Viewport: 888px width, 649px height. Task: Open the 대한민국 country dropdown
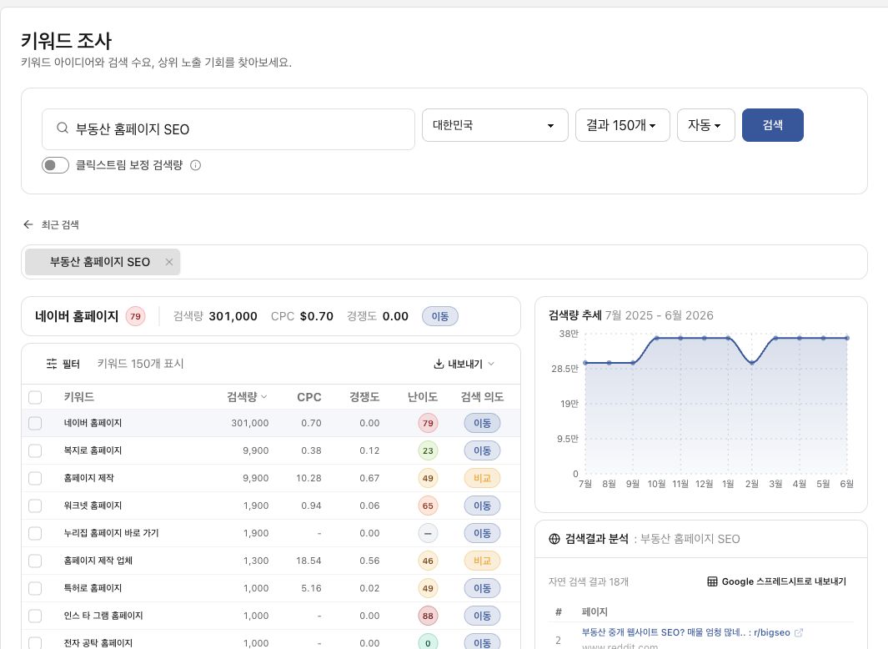pyautogui.click(x=495, y=125)
